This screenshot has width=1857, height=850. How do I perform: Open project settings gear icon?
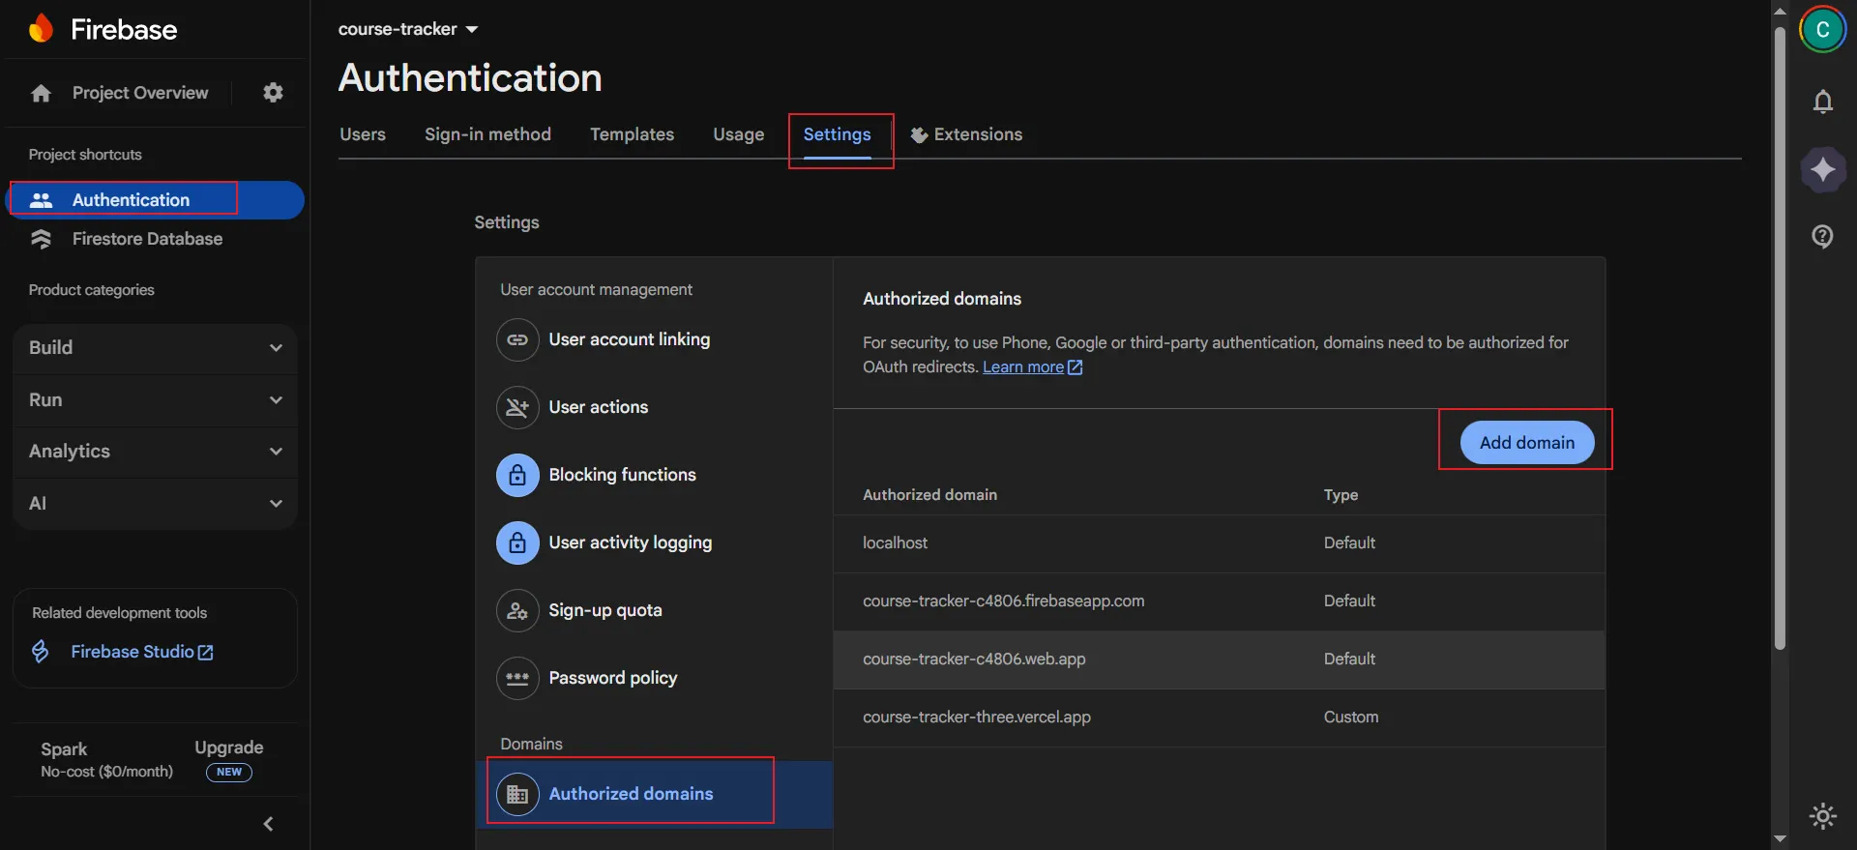pos(274,93)
